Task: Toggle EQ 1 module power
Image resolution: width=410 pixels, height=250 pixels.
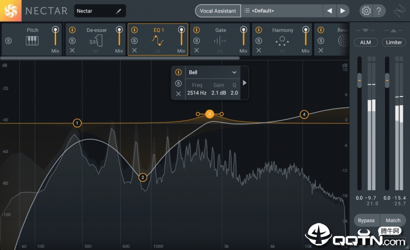Action: click(x=134, y=30)
